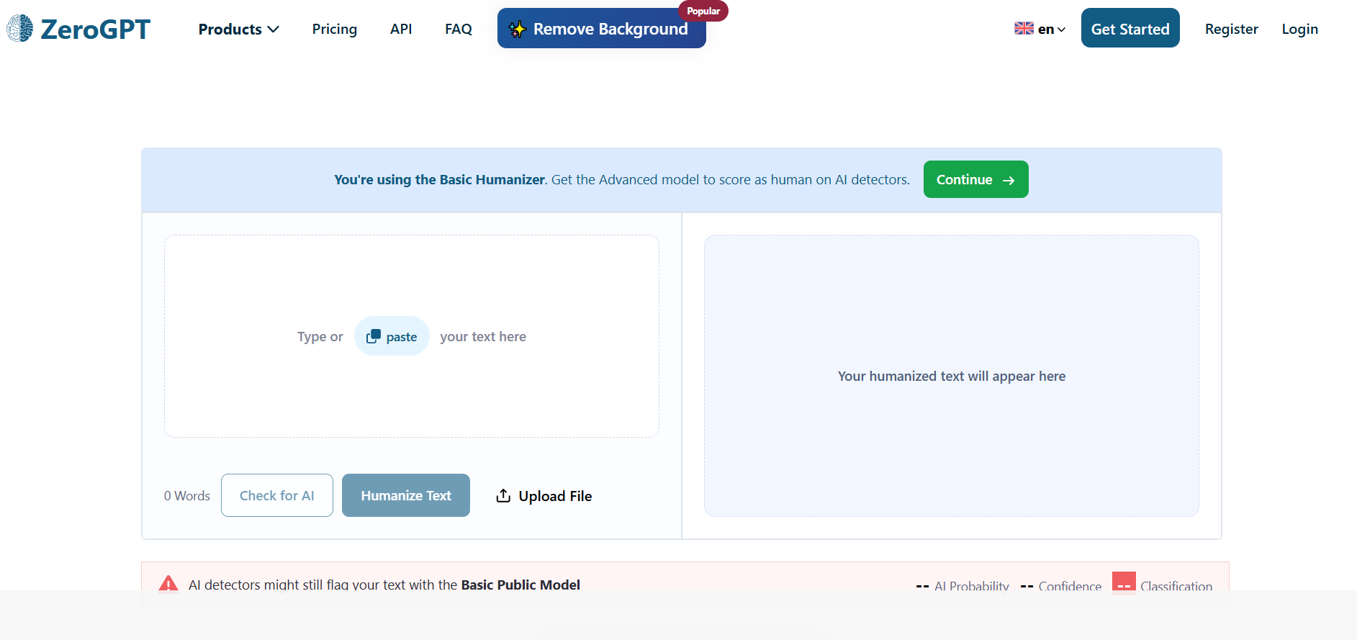
Task: Click the upload arrow icon
Action: [503, 495]
